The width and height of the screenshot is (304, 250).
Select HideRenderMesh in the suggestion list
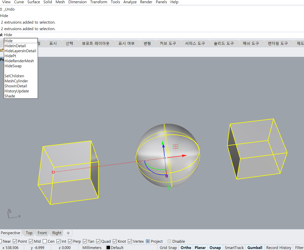21,61
